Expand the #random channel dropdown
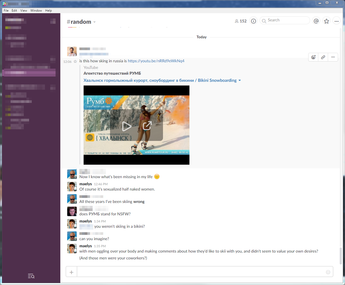This screenshot has width=345, height=285. (x=94, y=22)
